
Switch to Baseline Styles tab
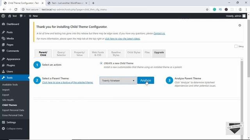[x=116, y=54]
